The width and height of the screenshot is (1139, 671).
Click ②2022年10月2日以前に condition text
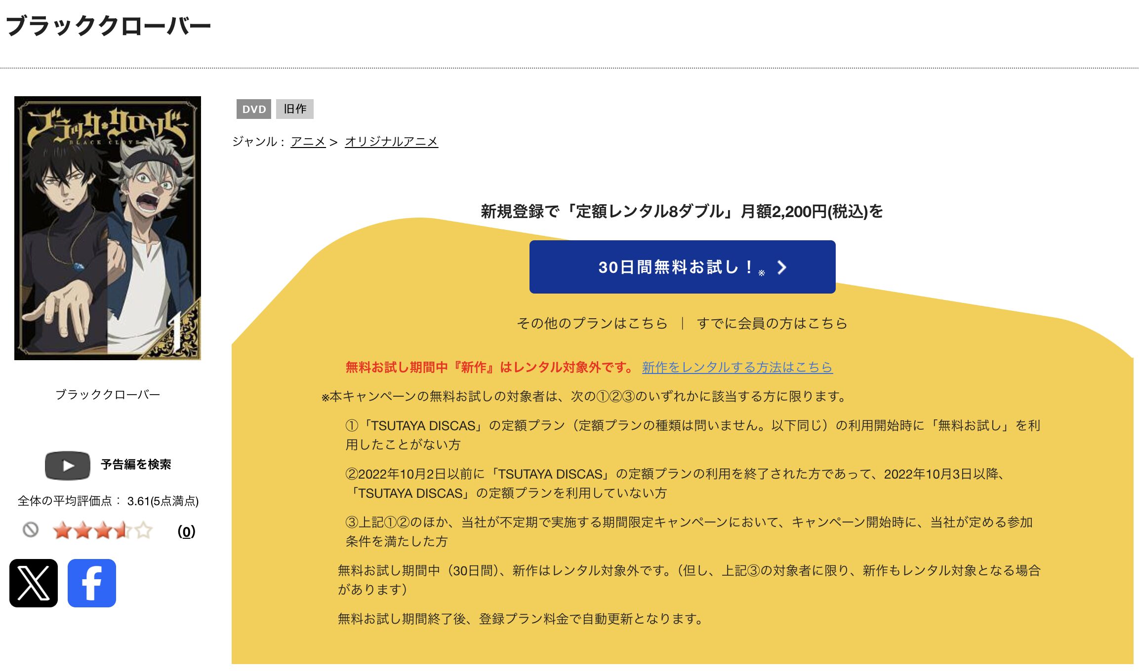click(675, 484)
